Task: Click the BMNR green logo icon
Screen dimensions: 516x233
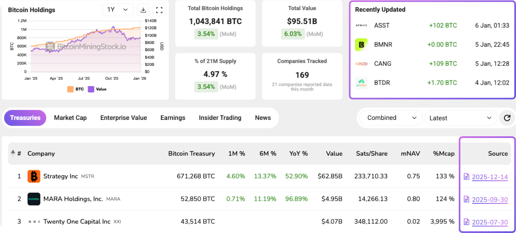Action: click(361, 45)
